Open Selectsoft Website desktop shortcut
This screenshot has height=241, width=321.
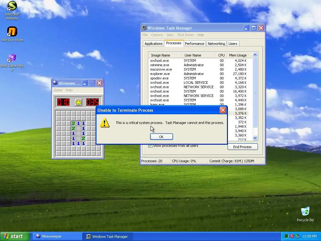[x=12, y=10]
